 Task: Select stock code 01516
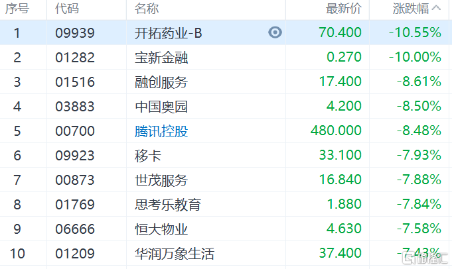(x=75, y=82)
